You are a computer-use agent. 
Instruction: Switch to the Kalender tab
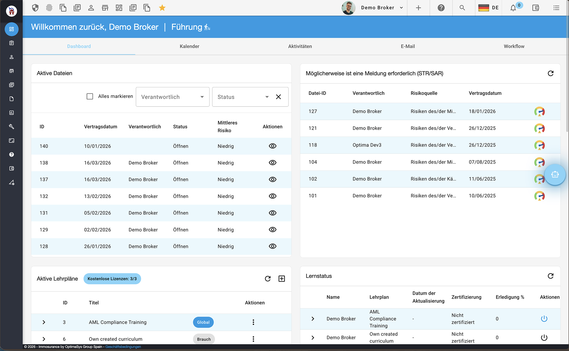(x=189, y=46)
